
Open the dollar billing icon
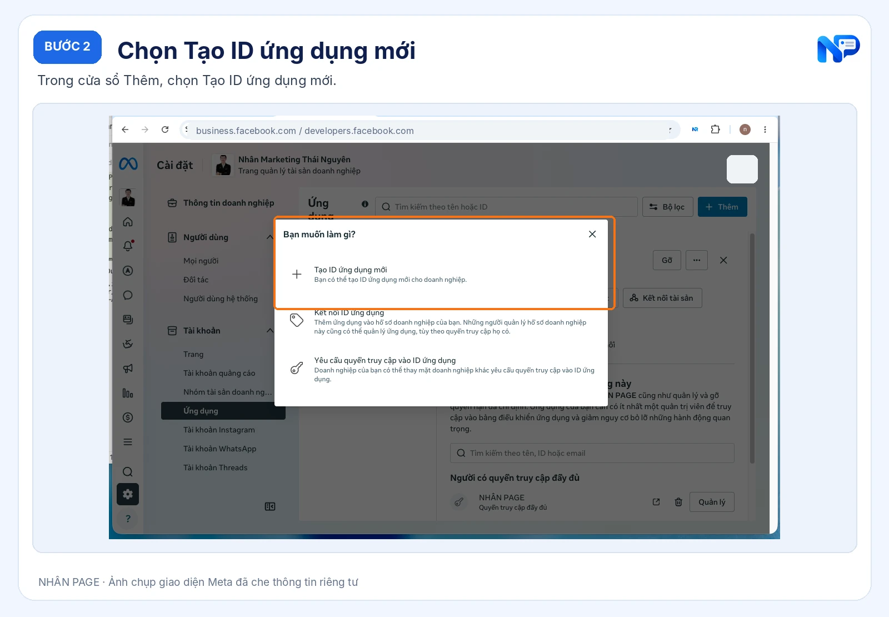128,417
